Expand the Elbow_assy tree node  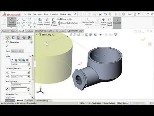pyautogui.click(x=36, y=34)
